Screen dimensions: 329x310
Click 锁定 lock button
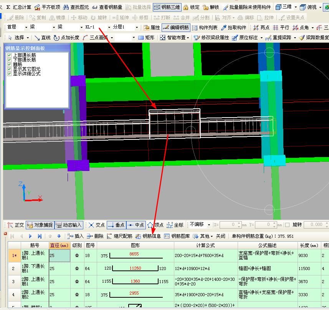[191, 7]
